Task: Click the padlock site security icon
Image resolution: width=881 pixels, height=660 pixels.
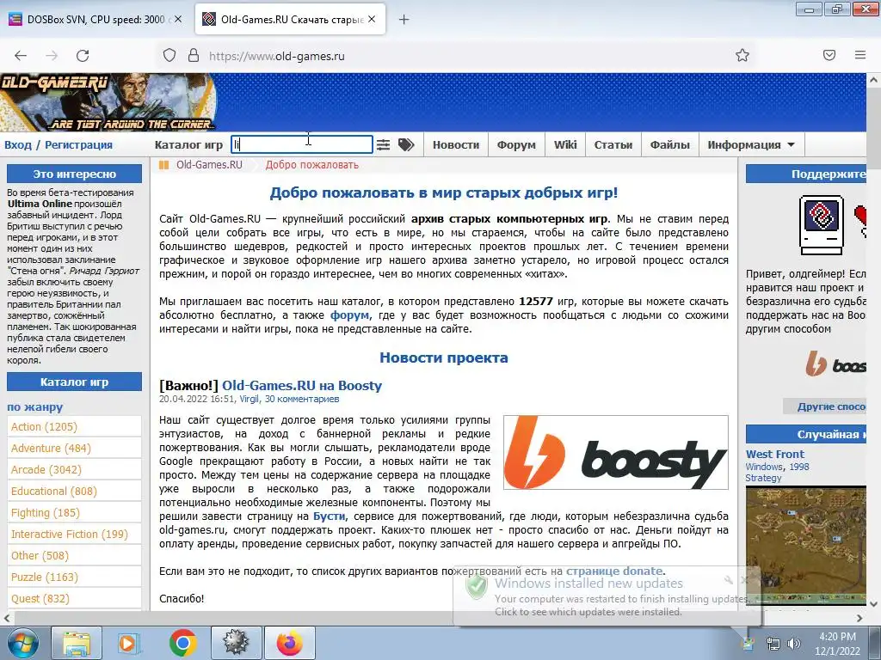Action: (x=194, y=56)
